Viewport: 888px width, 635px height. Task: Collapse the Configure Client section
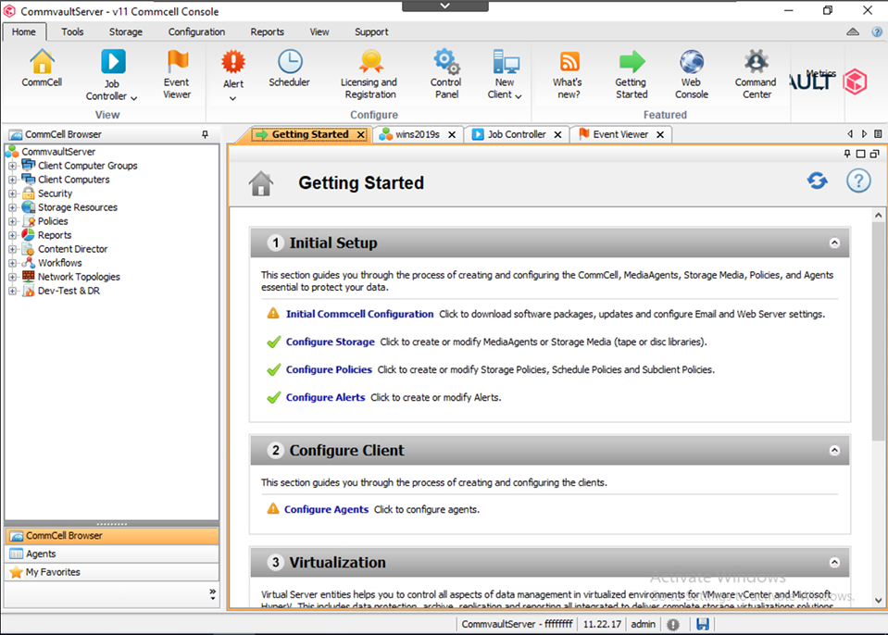(x=834, y=451)
